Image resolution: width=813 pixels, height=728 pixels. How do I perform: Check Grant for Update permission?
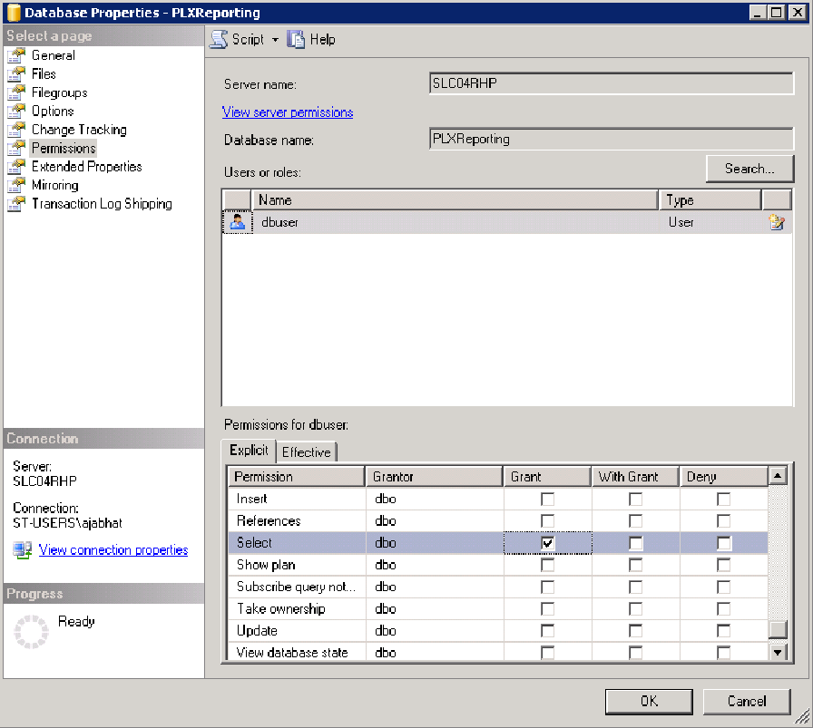tap(547, 631)
